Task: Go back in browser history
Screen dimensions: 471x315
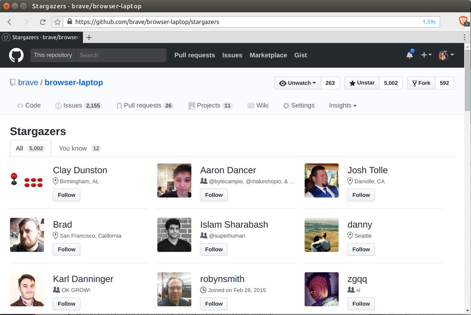Action: 10,22
